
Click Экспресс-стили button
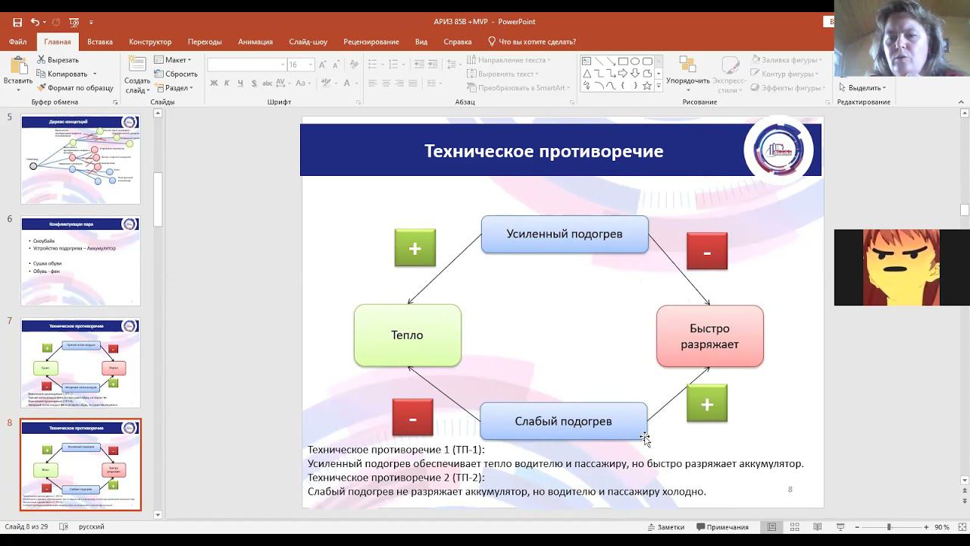tap(729, 74)
